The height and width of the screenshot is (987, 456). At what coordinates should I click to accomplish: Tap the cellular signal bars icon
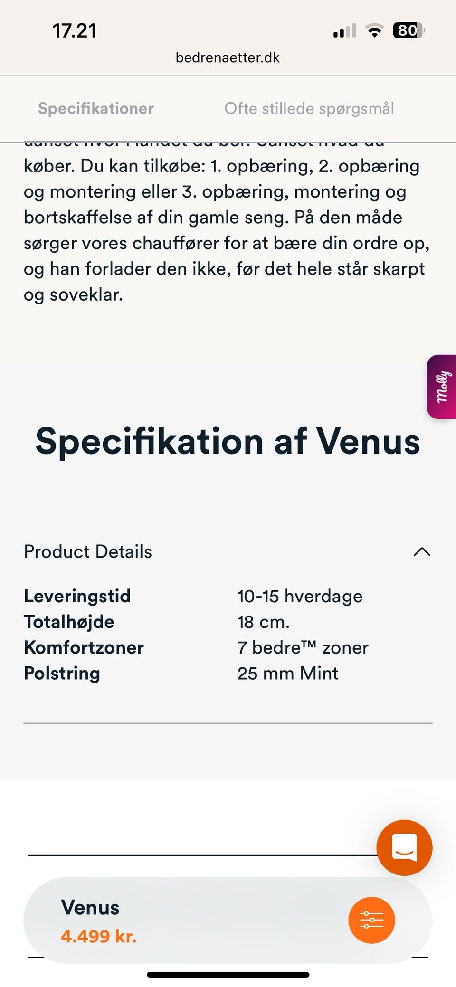click(345, 31)
